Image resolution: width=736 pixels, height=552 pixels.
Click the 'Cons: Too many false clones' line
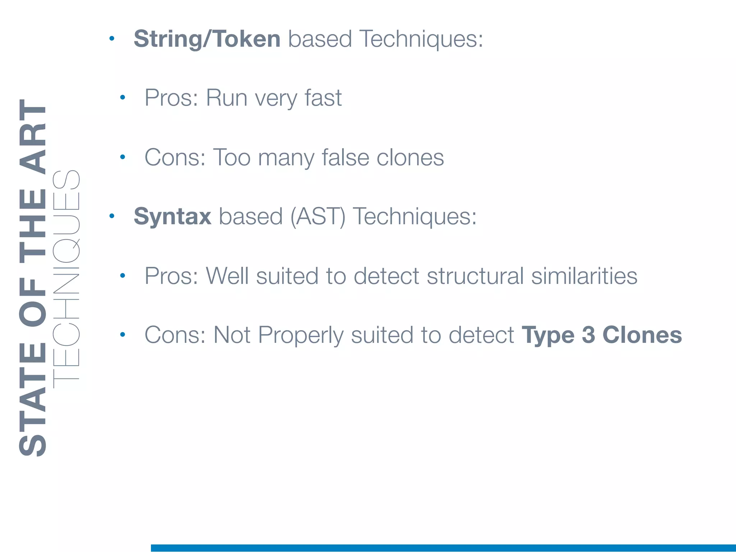294,157
